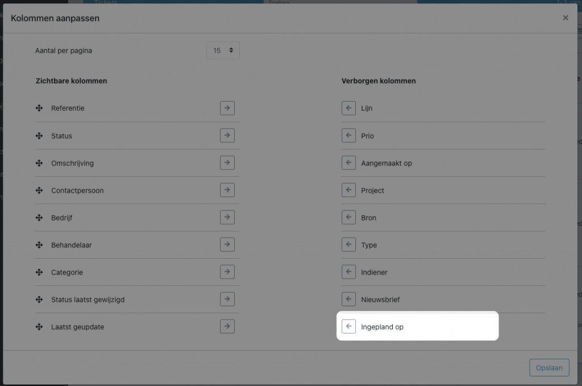Hide the Status column with its arrow
The image size is (582, 386).
pyautogui.click(x=227, y=135)
